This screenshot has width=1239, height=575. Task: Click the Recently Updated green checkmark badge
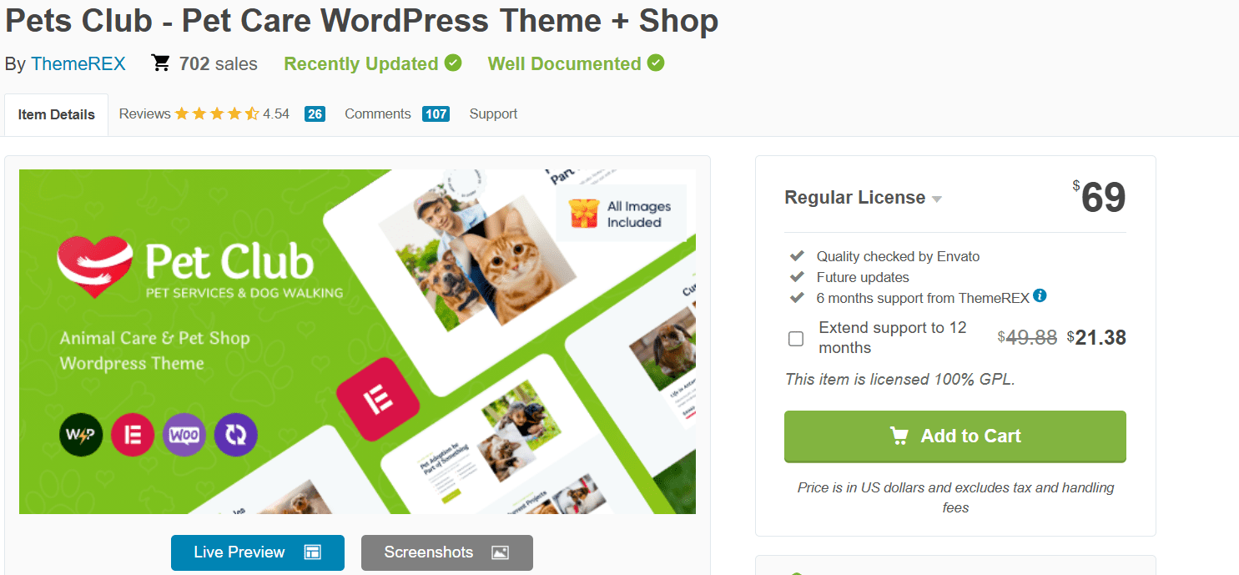(x=453, y=63)
